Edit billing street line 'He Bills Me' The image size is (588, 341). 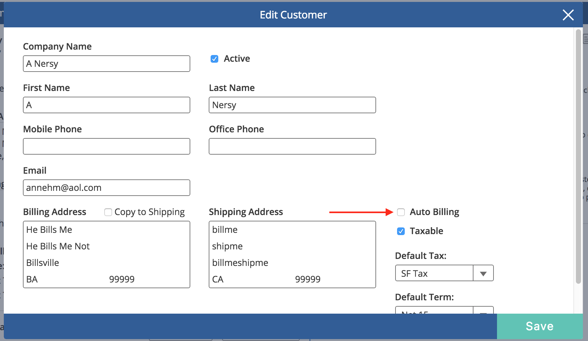pyautogui.click(x=106, y=230)
